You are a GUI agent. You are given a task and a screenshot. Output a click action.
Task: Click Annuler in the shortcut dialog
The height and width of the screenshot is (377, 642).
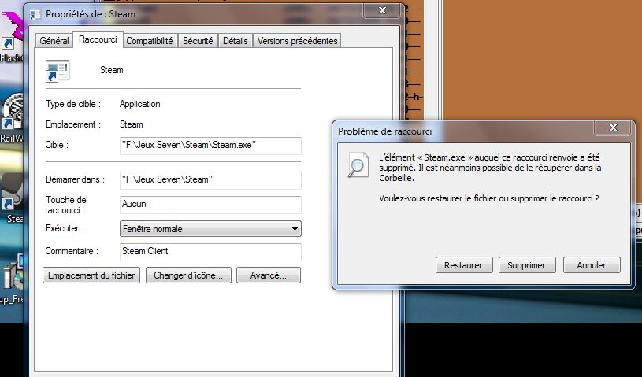pos(592,265)
